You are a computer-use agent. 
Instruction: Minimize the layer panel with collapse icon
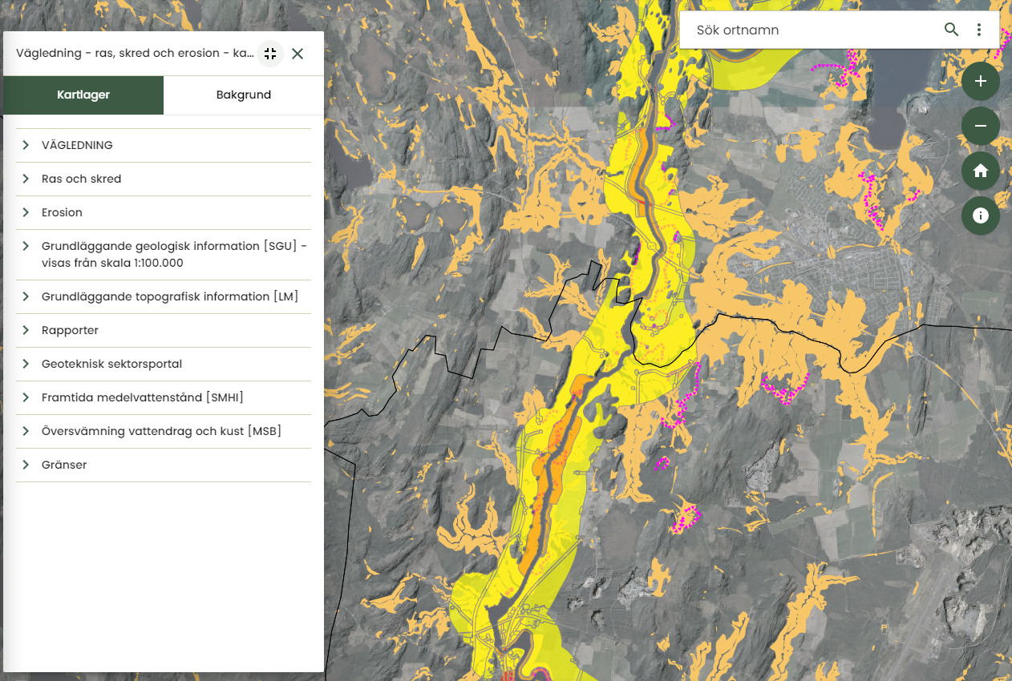270,54
